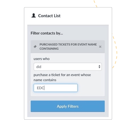Remove the purchased tickets filter with X
The width and height of the screenshot is (136, 127).
tap(100, 47)
